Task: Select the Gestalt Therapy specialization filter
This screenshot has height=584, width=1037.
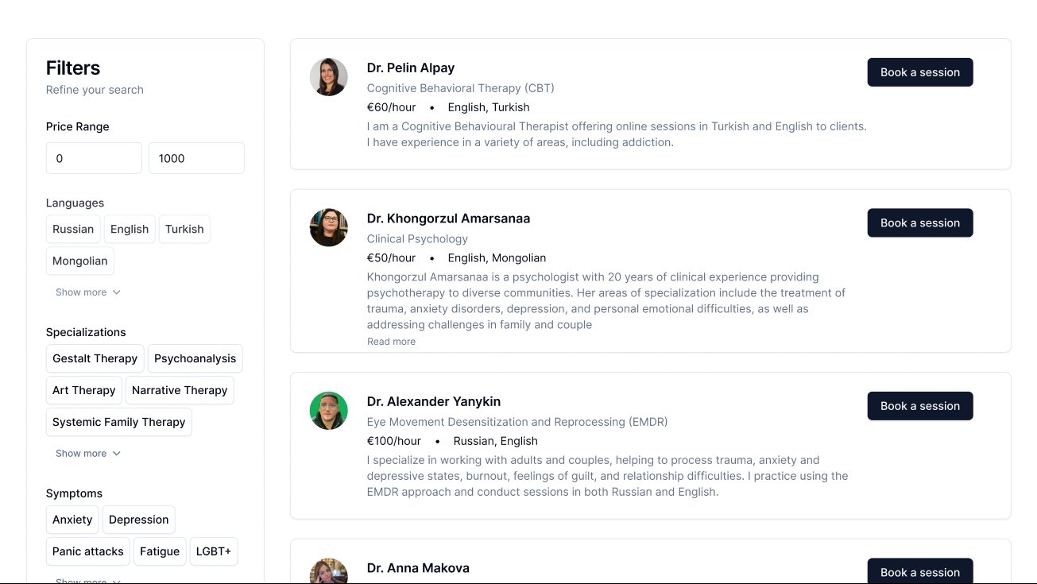Action: 95,358
